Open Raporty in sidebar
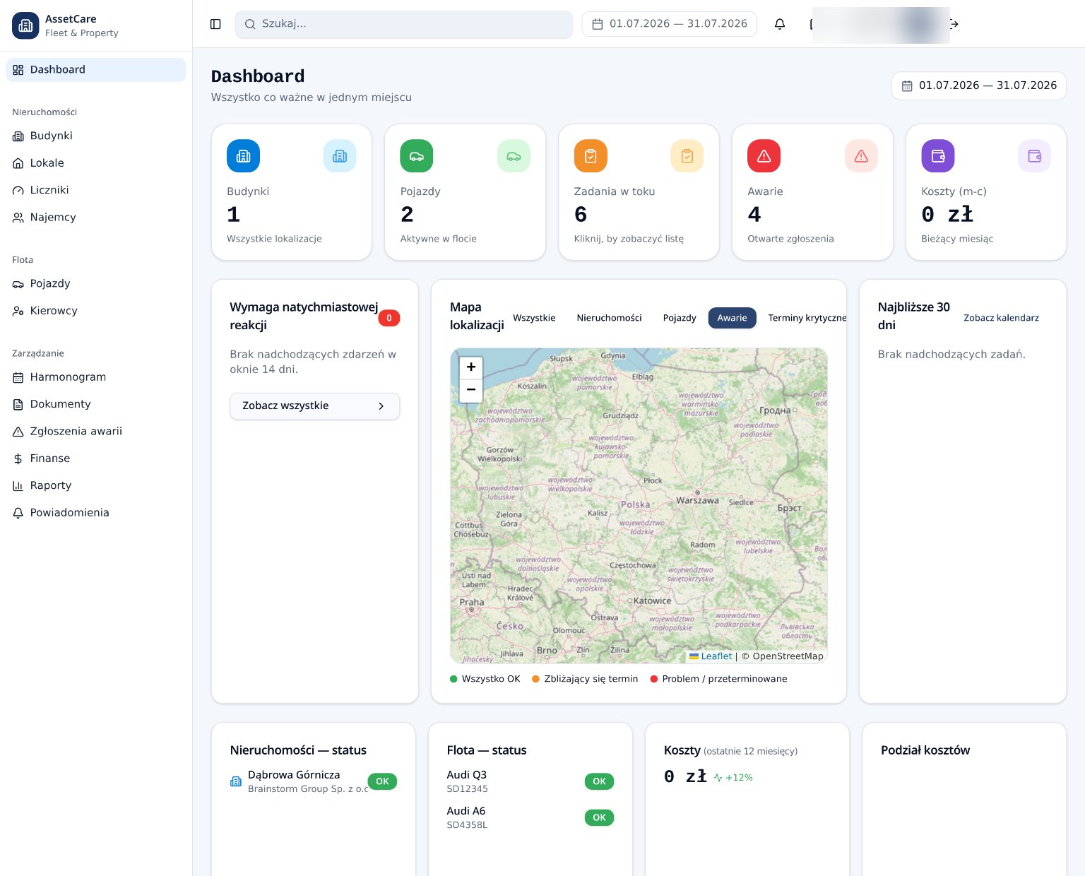Screen dimensions: 1085x876 (96, 486)
